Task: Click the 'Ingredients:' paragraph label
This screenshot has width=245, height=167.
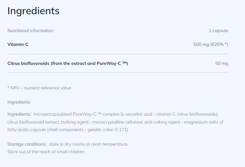Action: click(x=19, y=114)
